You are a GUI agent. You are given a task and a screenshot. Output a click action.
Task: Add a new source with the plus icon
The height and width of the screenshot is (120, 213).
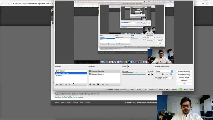[90, 84]
